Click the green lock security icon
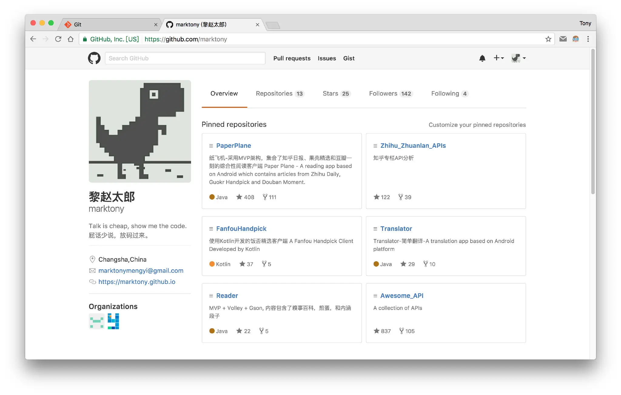Image resolution: width=621 pixels, height=395 pixels. tap(85, 39)
